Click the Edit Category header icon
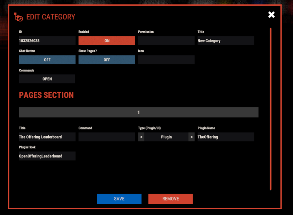 18,17
